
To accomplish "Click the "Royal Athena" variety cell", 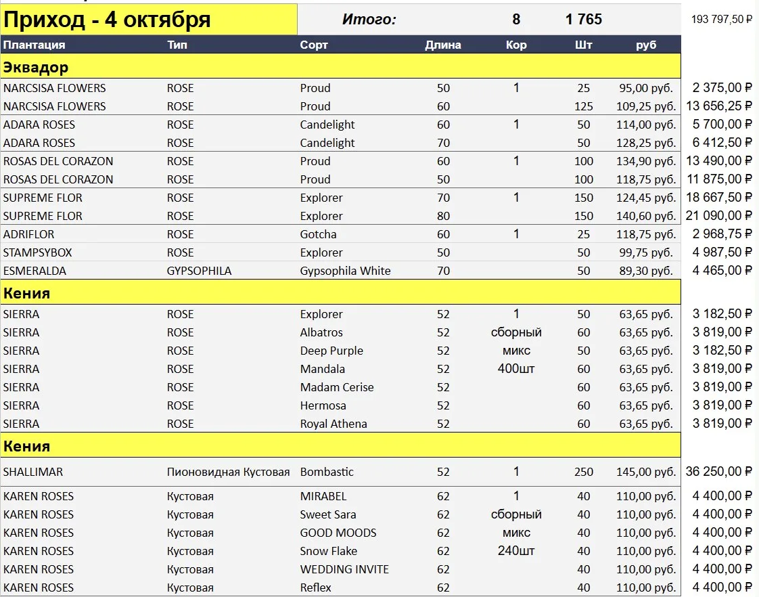I will coord(333,424).
